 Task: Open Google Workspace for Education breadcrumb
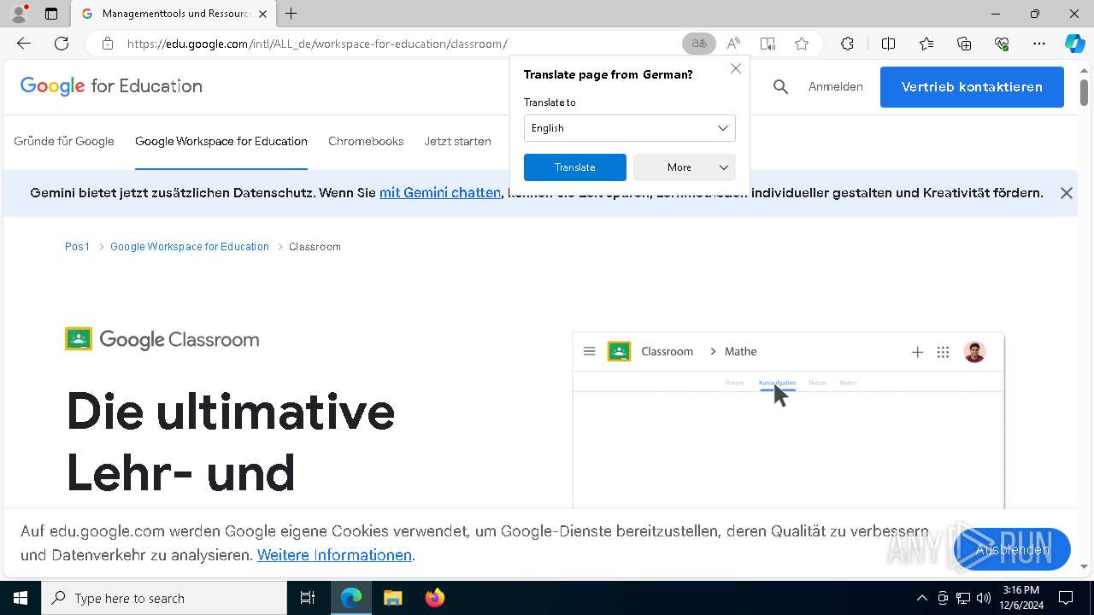tap(190, 246)
